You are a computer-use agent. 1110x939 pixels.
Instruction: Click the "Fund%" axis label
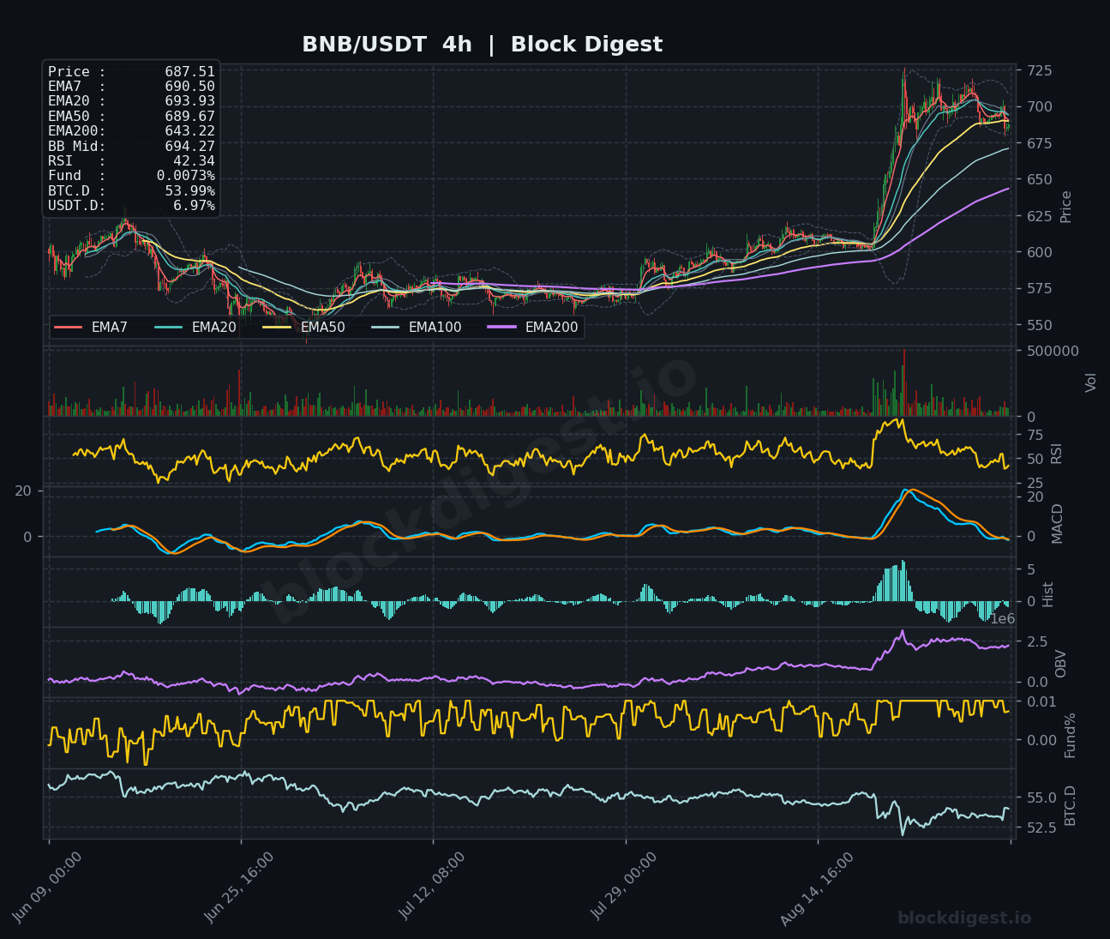pyautogui.click(x=1070, y=735)
